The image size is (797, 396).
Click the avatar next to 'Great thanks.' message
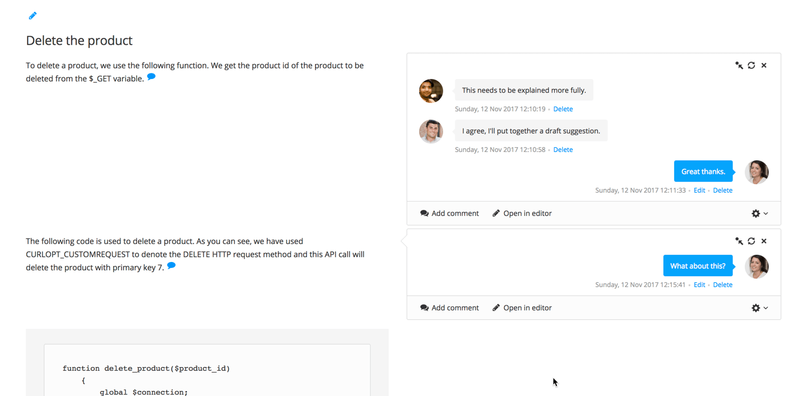click(756, 172)
